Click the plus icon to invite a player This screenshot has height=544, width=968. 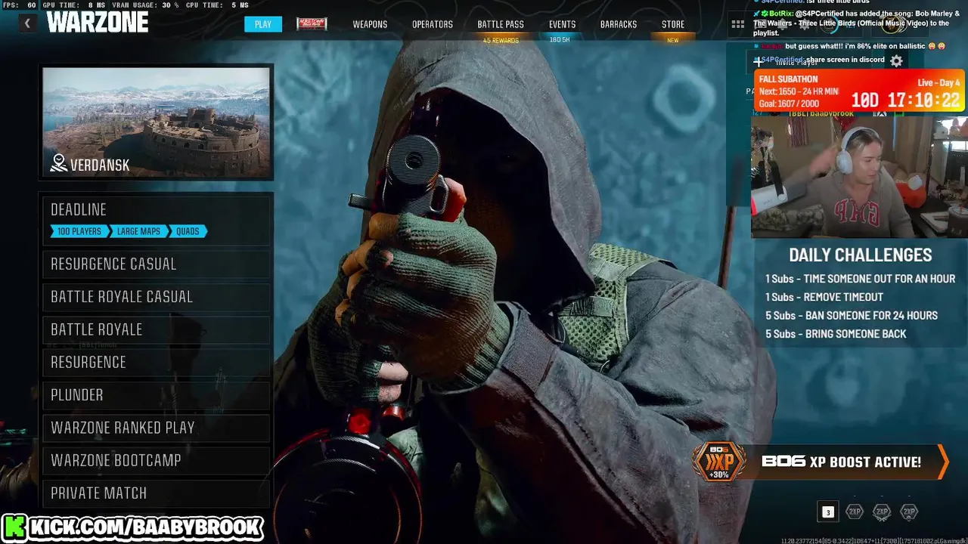click(758, 62)
